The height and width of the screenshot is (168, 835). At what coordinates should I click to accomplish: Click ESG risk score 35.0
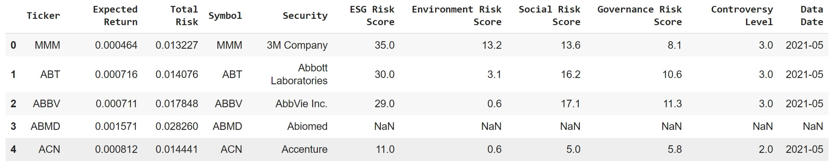[385, 45]
